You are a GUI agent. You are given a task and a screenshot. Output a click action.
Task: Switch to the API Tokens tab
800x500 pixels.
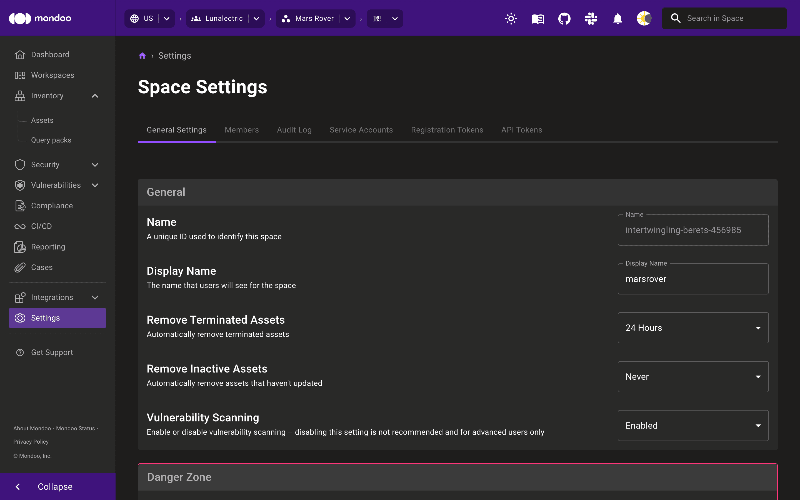click(x=521, y=130)
